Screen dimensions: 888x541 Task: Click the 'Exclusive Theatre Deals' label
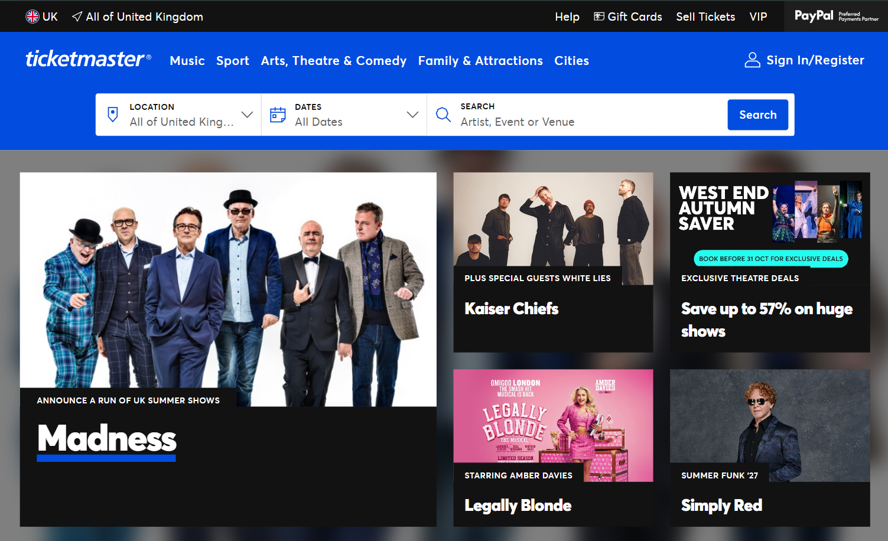740,278
